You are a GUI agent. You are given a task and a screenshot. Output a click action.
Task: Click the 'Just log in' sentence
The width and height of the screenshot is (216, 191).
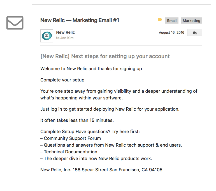pyautogui.click(x=110, y=109)
